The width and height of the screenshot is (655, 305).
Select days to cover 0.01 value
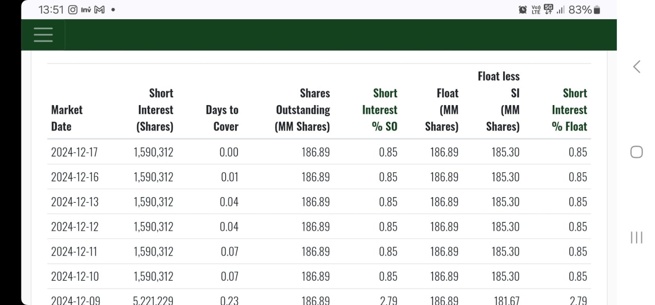[x=230, y=177]
